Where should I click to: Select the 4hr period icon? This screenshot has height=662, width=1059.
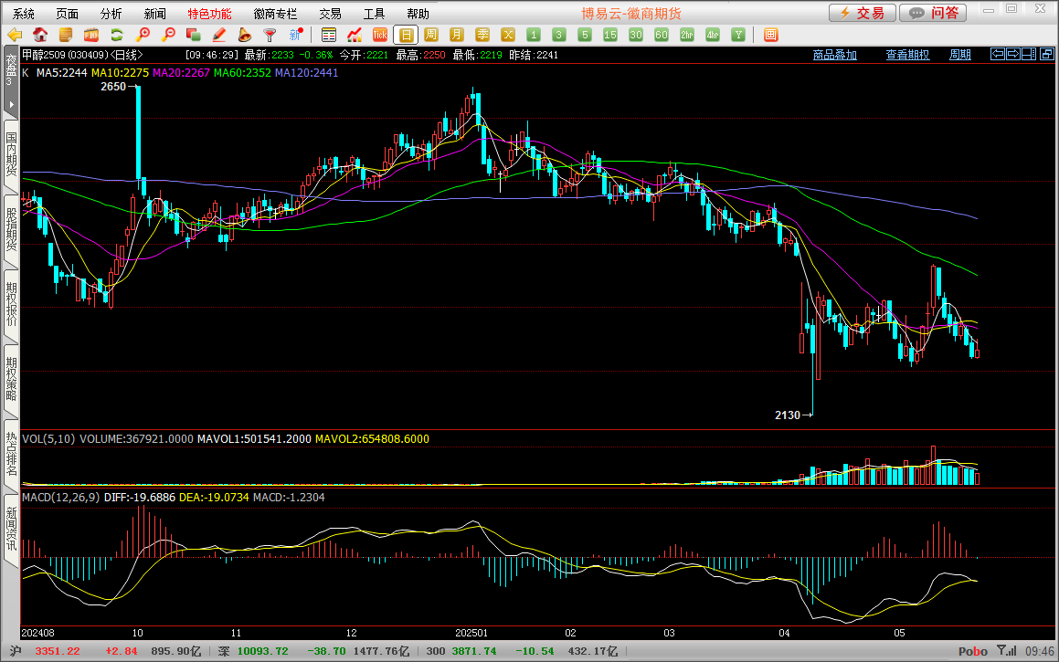713,35
